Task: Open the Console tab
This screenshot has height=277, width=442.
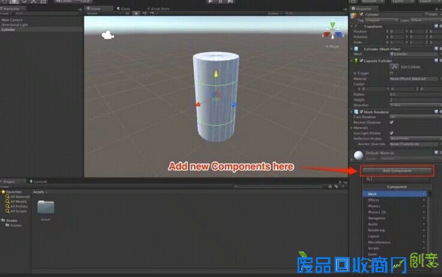Action: [x=38, y=182]
